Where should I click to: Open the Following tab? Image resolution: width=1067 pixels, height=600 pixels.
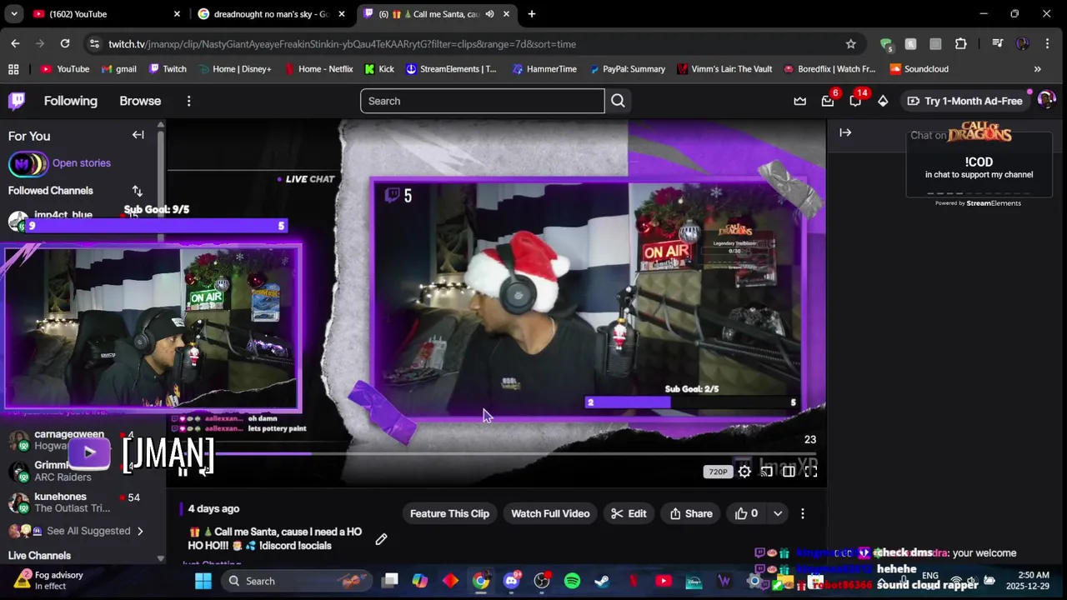pos(71,101)
